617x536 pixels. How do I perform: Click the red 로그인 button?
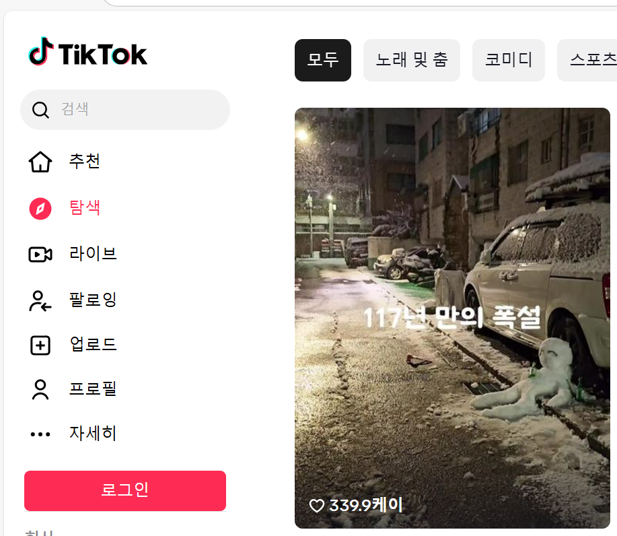click(125, 491)
